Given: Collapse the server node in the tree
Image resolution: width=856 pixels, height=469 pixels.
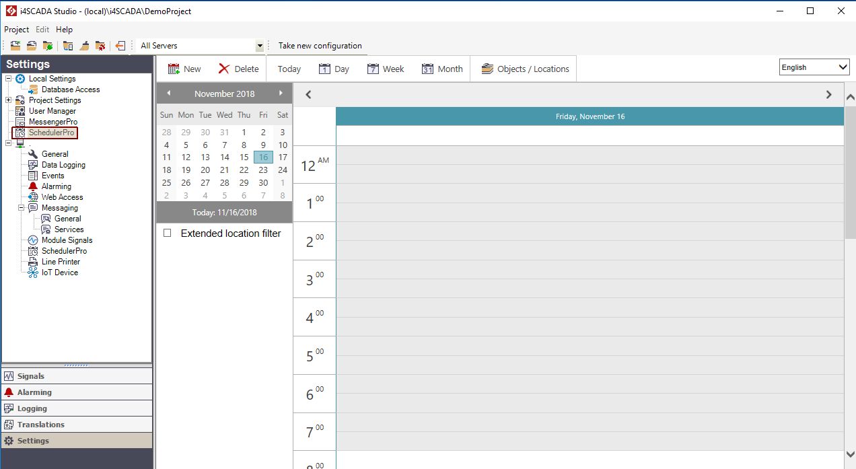Looking at the screenshot, I should [x=9, y=143].
